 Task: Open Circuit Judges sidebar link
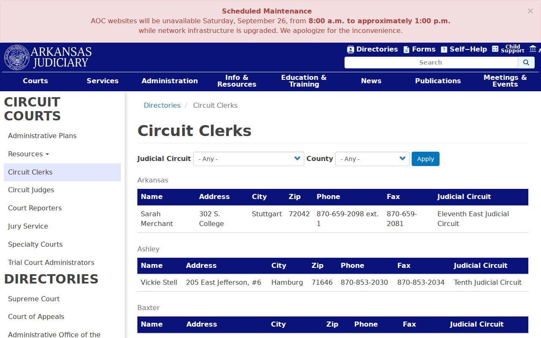(x=31, y=190)
